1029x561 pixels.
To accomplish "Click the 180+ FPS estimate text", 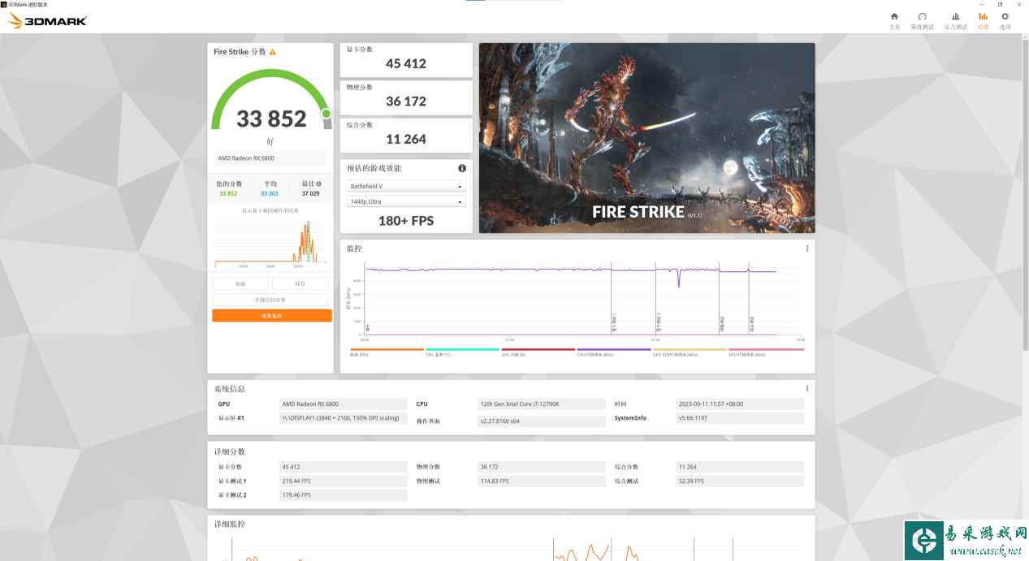I will point(406,221).
